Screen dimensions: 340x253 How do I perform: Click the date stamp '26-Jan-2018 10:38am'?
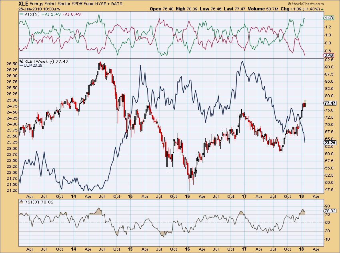pos(39,9)
